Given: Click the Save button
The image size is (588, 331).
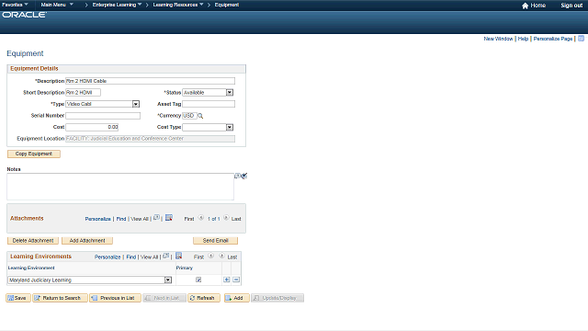Looking at the screenshot, I should (x=18, y=298).
